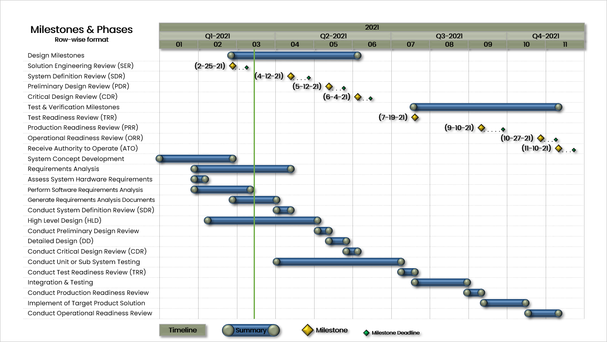Click the yellow Milestone diamond in the legend
The height and width of the screenshot is (342, 607).
click(x=307, y=330)
